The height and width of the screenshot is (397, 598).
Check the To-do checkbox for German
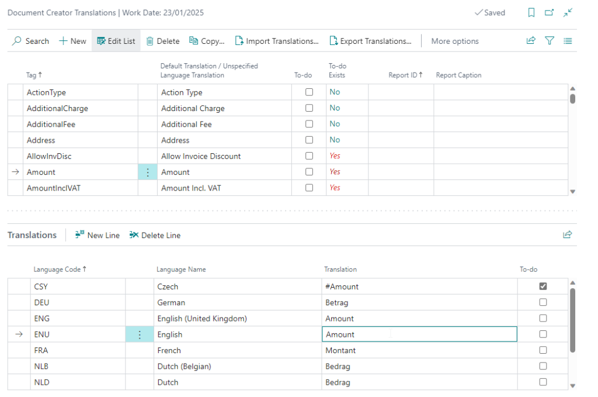543,302
